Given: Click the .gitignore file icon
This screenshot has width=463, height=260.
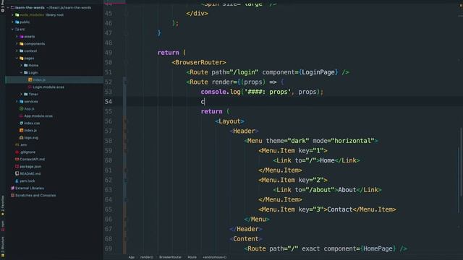Looking at the screenshot, I should [x=17, y=152].
